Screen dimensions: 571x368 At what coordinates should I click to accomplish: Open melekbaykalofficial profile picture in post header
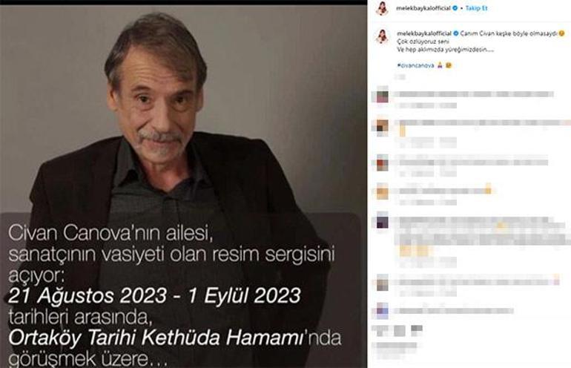point(382,8)
